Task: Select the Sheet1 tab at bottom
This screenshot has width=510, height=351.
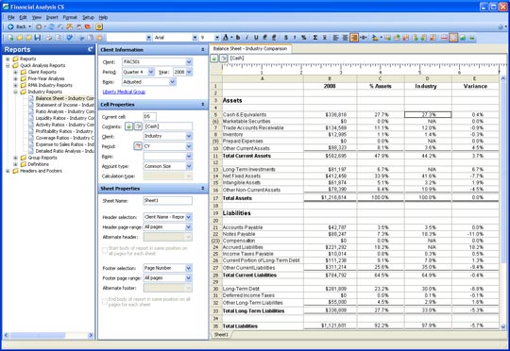Action: point(221,334)
